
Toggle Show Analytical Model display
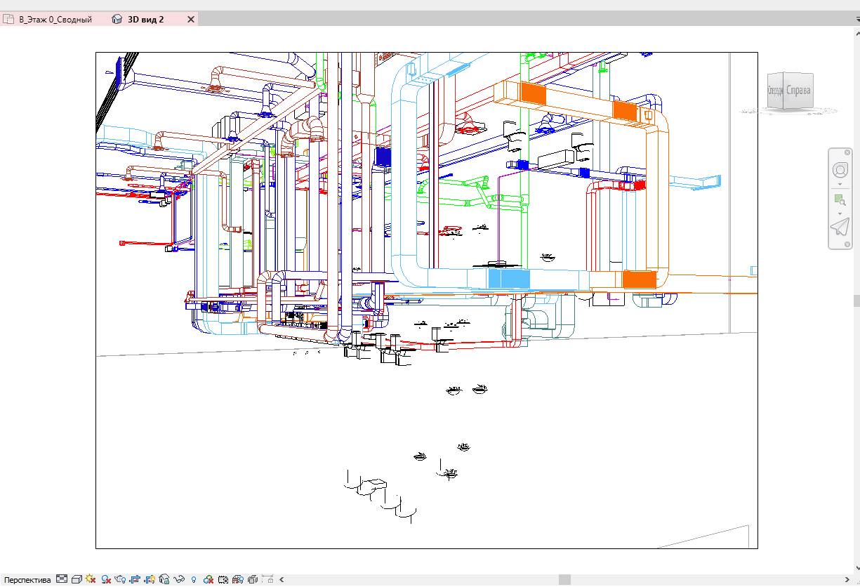pos(209,580)
